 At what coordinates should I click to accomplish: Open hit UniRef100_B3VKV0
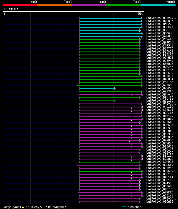coord(160,144)
